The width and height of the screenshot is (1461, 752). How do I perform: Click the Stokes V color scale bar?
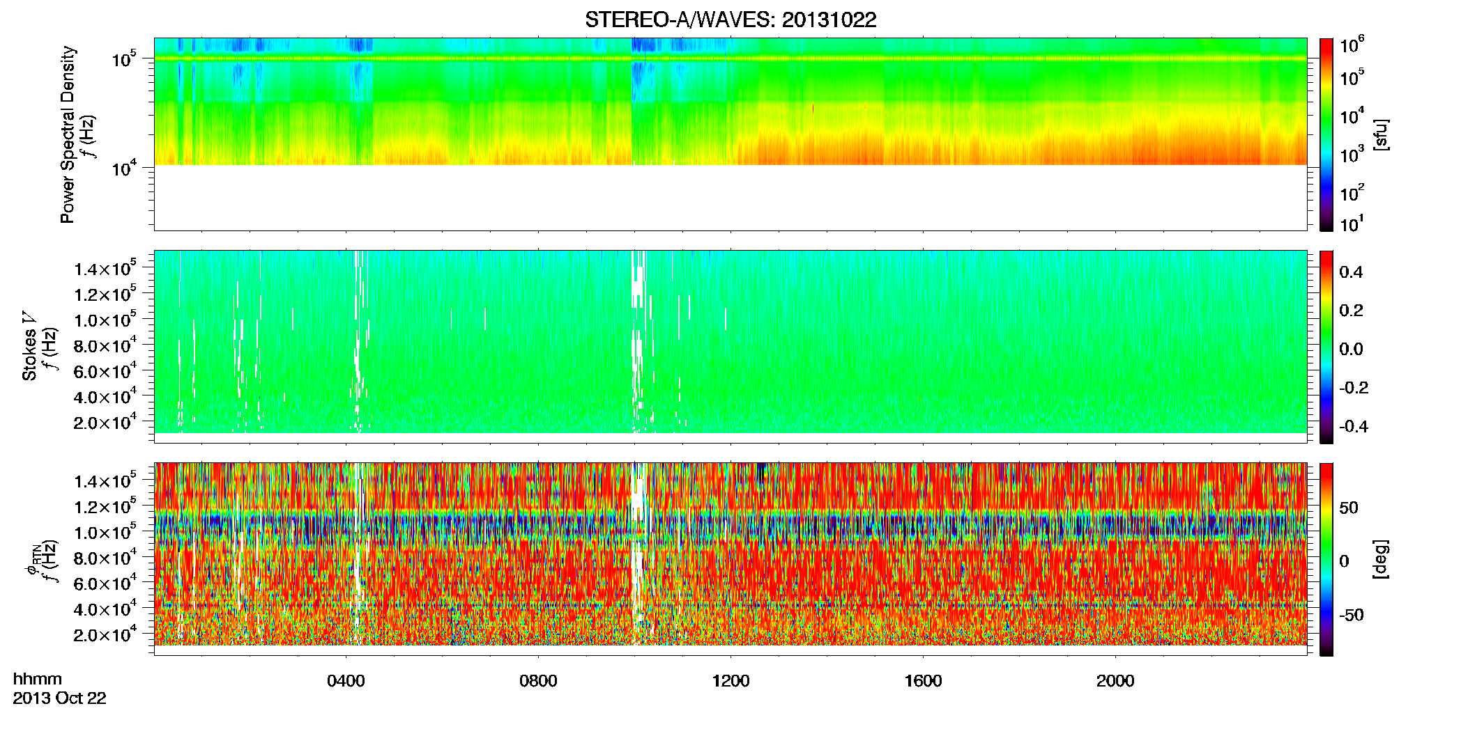(x=1326, y=346)
